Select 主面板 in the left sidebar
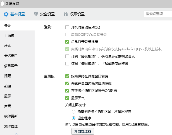The width and height of the screenshot is (172, 135). [x=17, y=36]
